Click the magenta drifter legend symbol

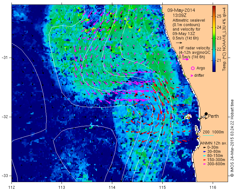[x=192, y=75]
